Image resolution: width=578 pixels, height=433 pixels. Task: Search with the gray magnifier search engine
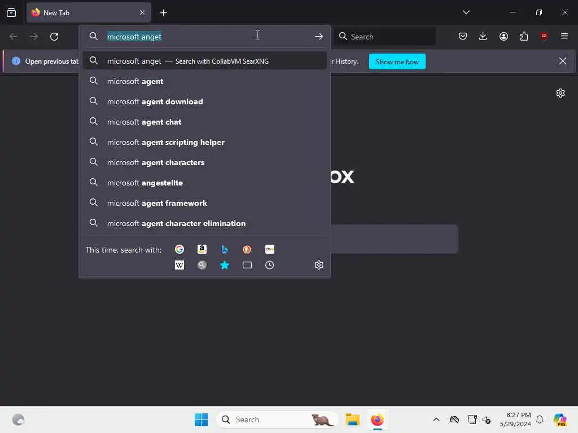point(202,265)
